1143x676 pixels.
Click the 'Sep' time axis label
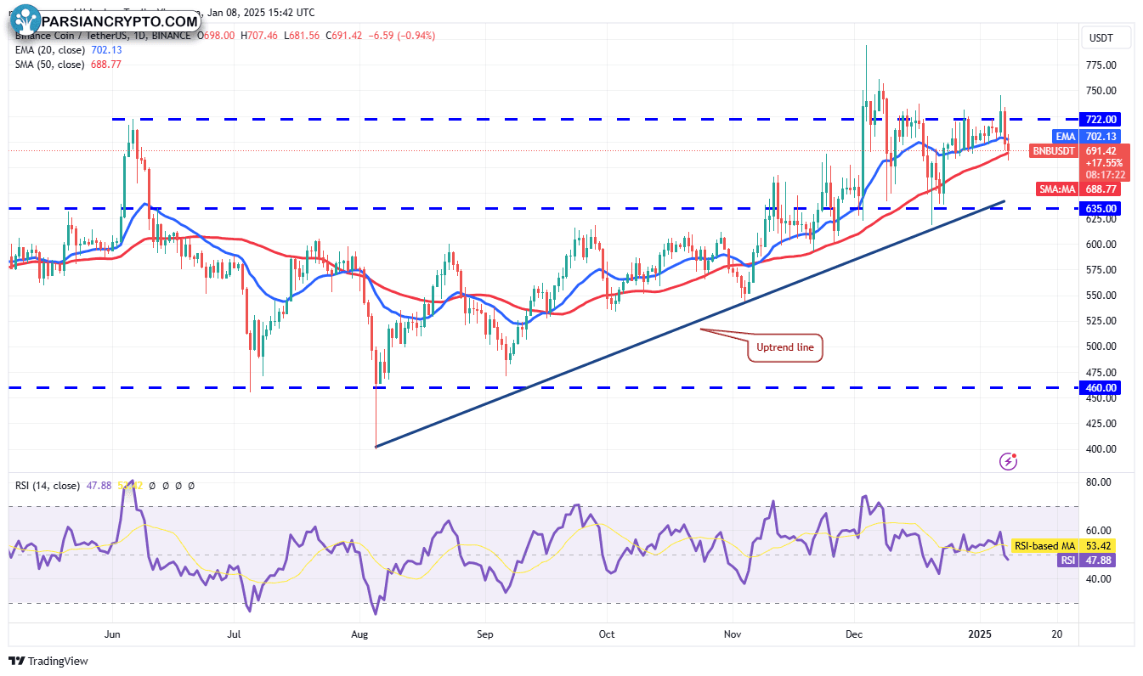pos(485,634)
